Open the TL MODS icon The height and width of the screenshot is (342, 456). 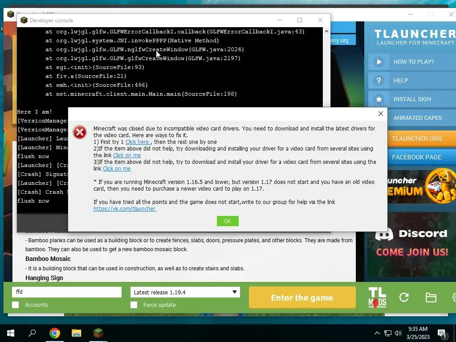tap(377, 297)
